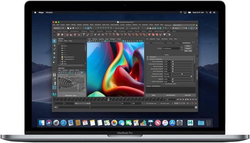
Task: Click the Load Attributes button
Action: [x=170, y=95]
